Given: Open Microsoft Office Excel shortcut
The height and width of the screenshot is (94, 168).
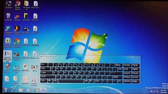Looking at the screenshot, I should pos(8,43).
